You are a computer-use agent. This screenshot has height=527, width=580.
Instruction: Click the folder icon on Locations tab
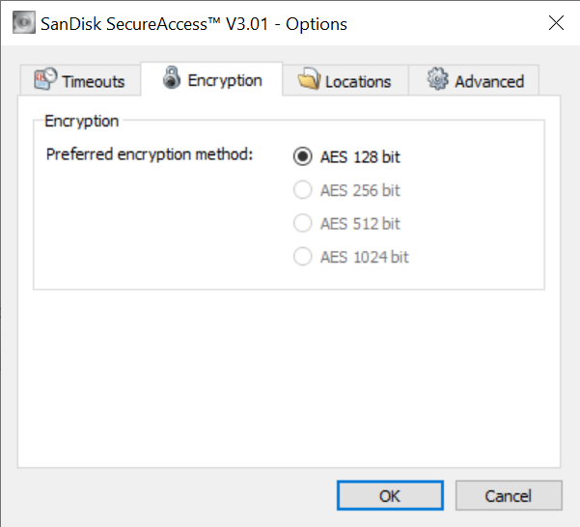click(309, 78)
